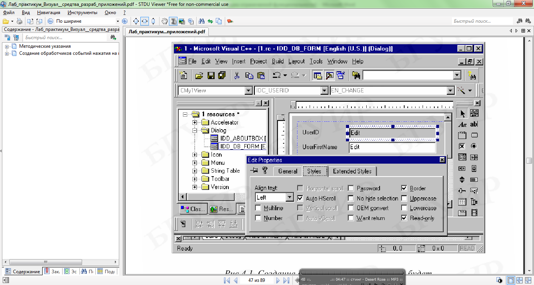The height and width of the screenshot is (285, 534).
Task: Click the copy pages icon in the toolbar
Action: pyautogui.click(x=219, y=21)
